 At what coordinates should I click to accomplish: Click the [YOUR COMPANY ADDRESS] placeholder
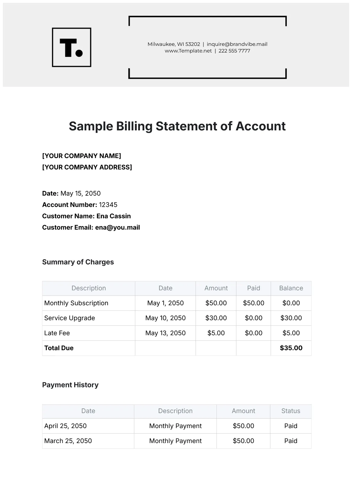pos(87,167)
